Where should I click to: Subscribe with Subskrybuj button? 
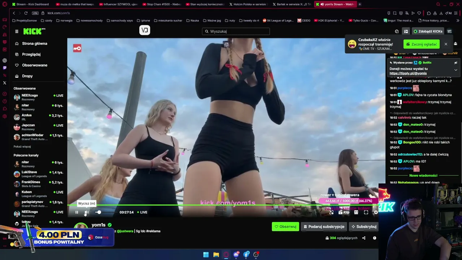364,226
